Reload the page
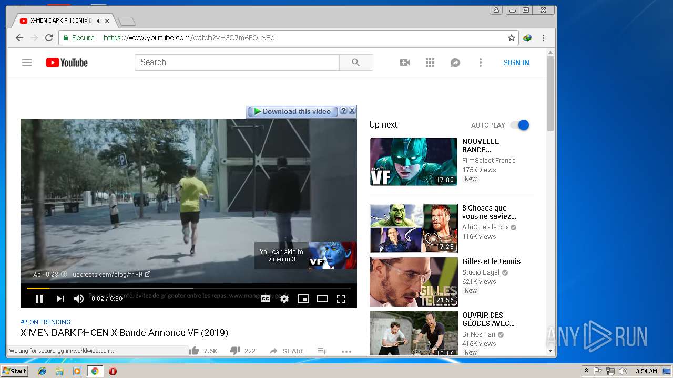673x378 pixels. pos(49,38)
